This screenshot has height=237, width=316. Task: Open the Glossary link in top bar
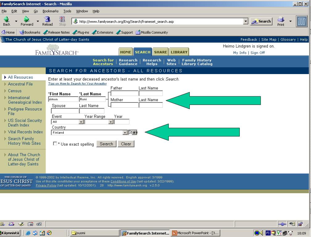click(x=288, y=39)
